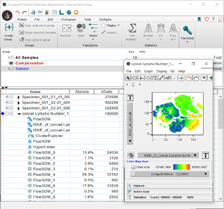This screenshot has height=209, width=224.
Task: Select radio button for concat-Lympho-Number row
Action: (x=7, y=114)
